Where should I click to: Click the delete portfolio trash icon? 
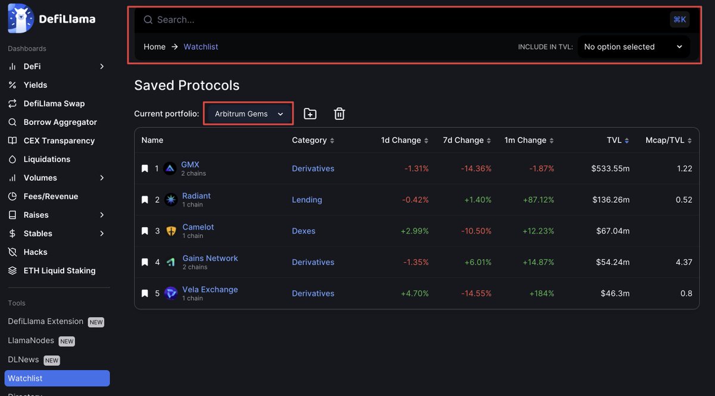click(339, 114)
